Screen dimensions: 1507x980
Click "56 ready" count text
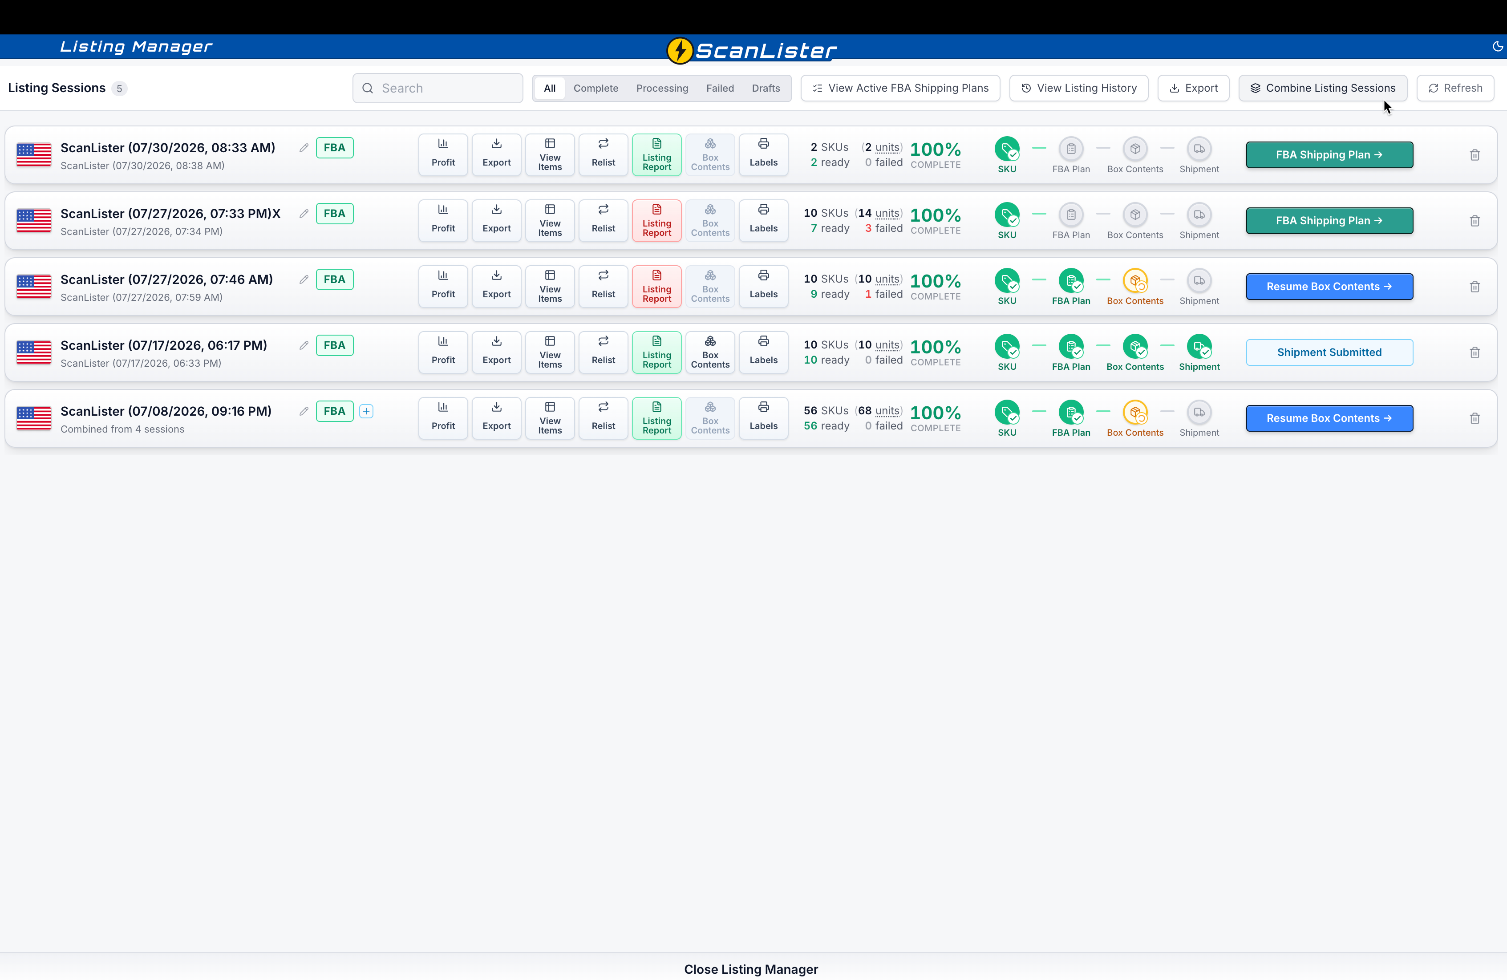point(826,426)
